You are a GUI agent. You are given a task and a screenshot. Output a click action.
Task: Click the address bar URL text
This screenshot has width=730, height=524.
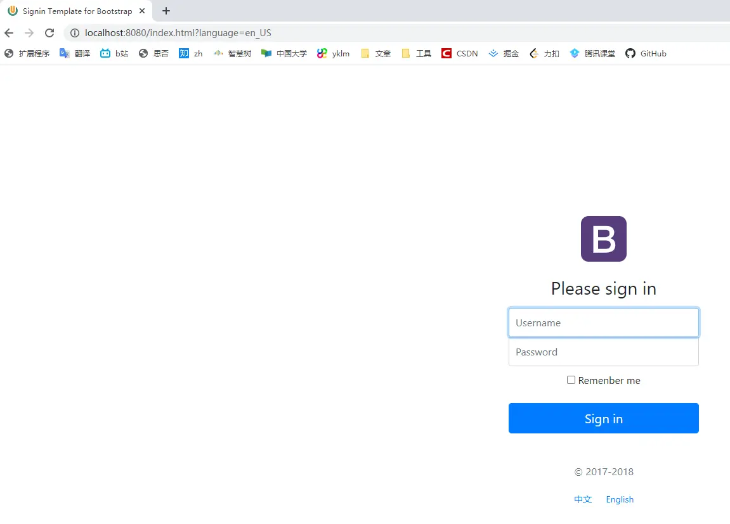click(x=178, y=33)
